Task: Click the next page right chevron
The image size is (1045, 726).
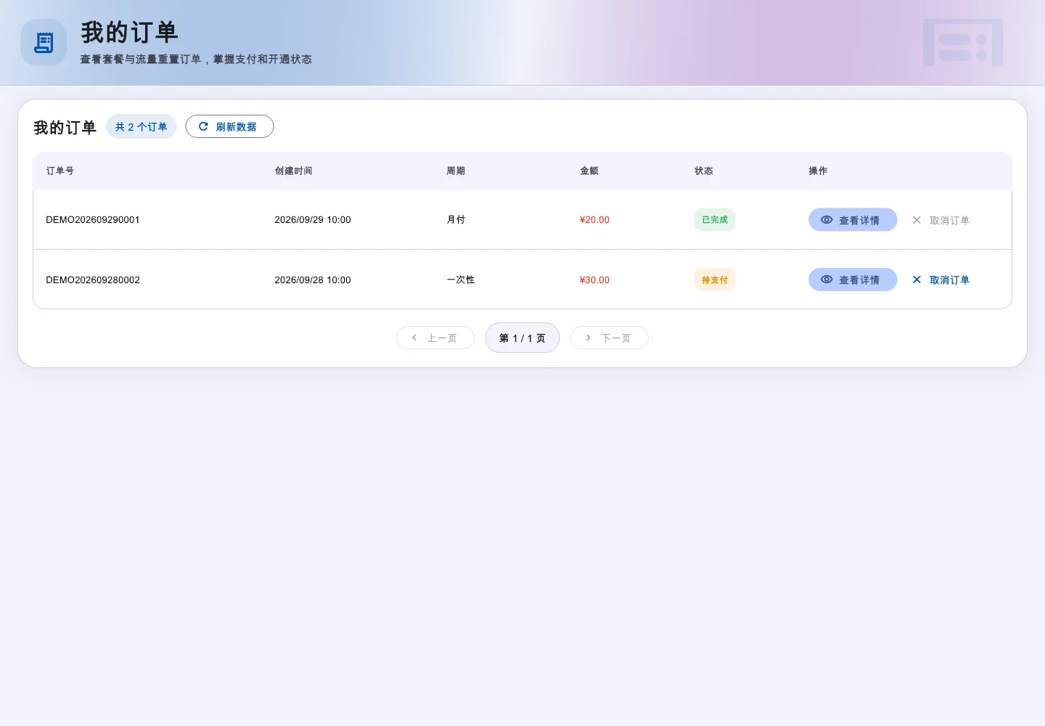Action: coord(589,338)
